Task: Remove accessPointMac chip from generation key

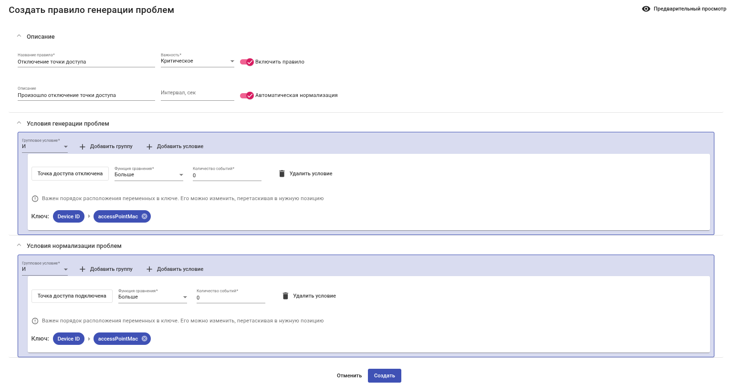Action: tap(145, 216)
